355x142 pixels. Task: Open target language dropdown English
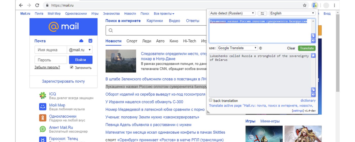[x=292, y=13]
